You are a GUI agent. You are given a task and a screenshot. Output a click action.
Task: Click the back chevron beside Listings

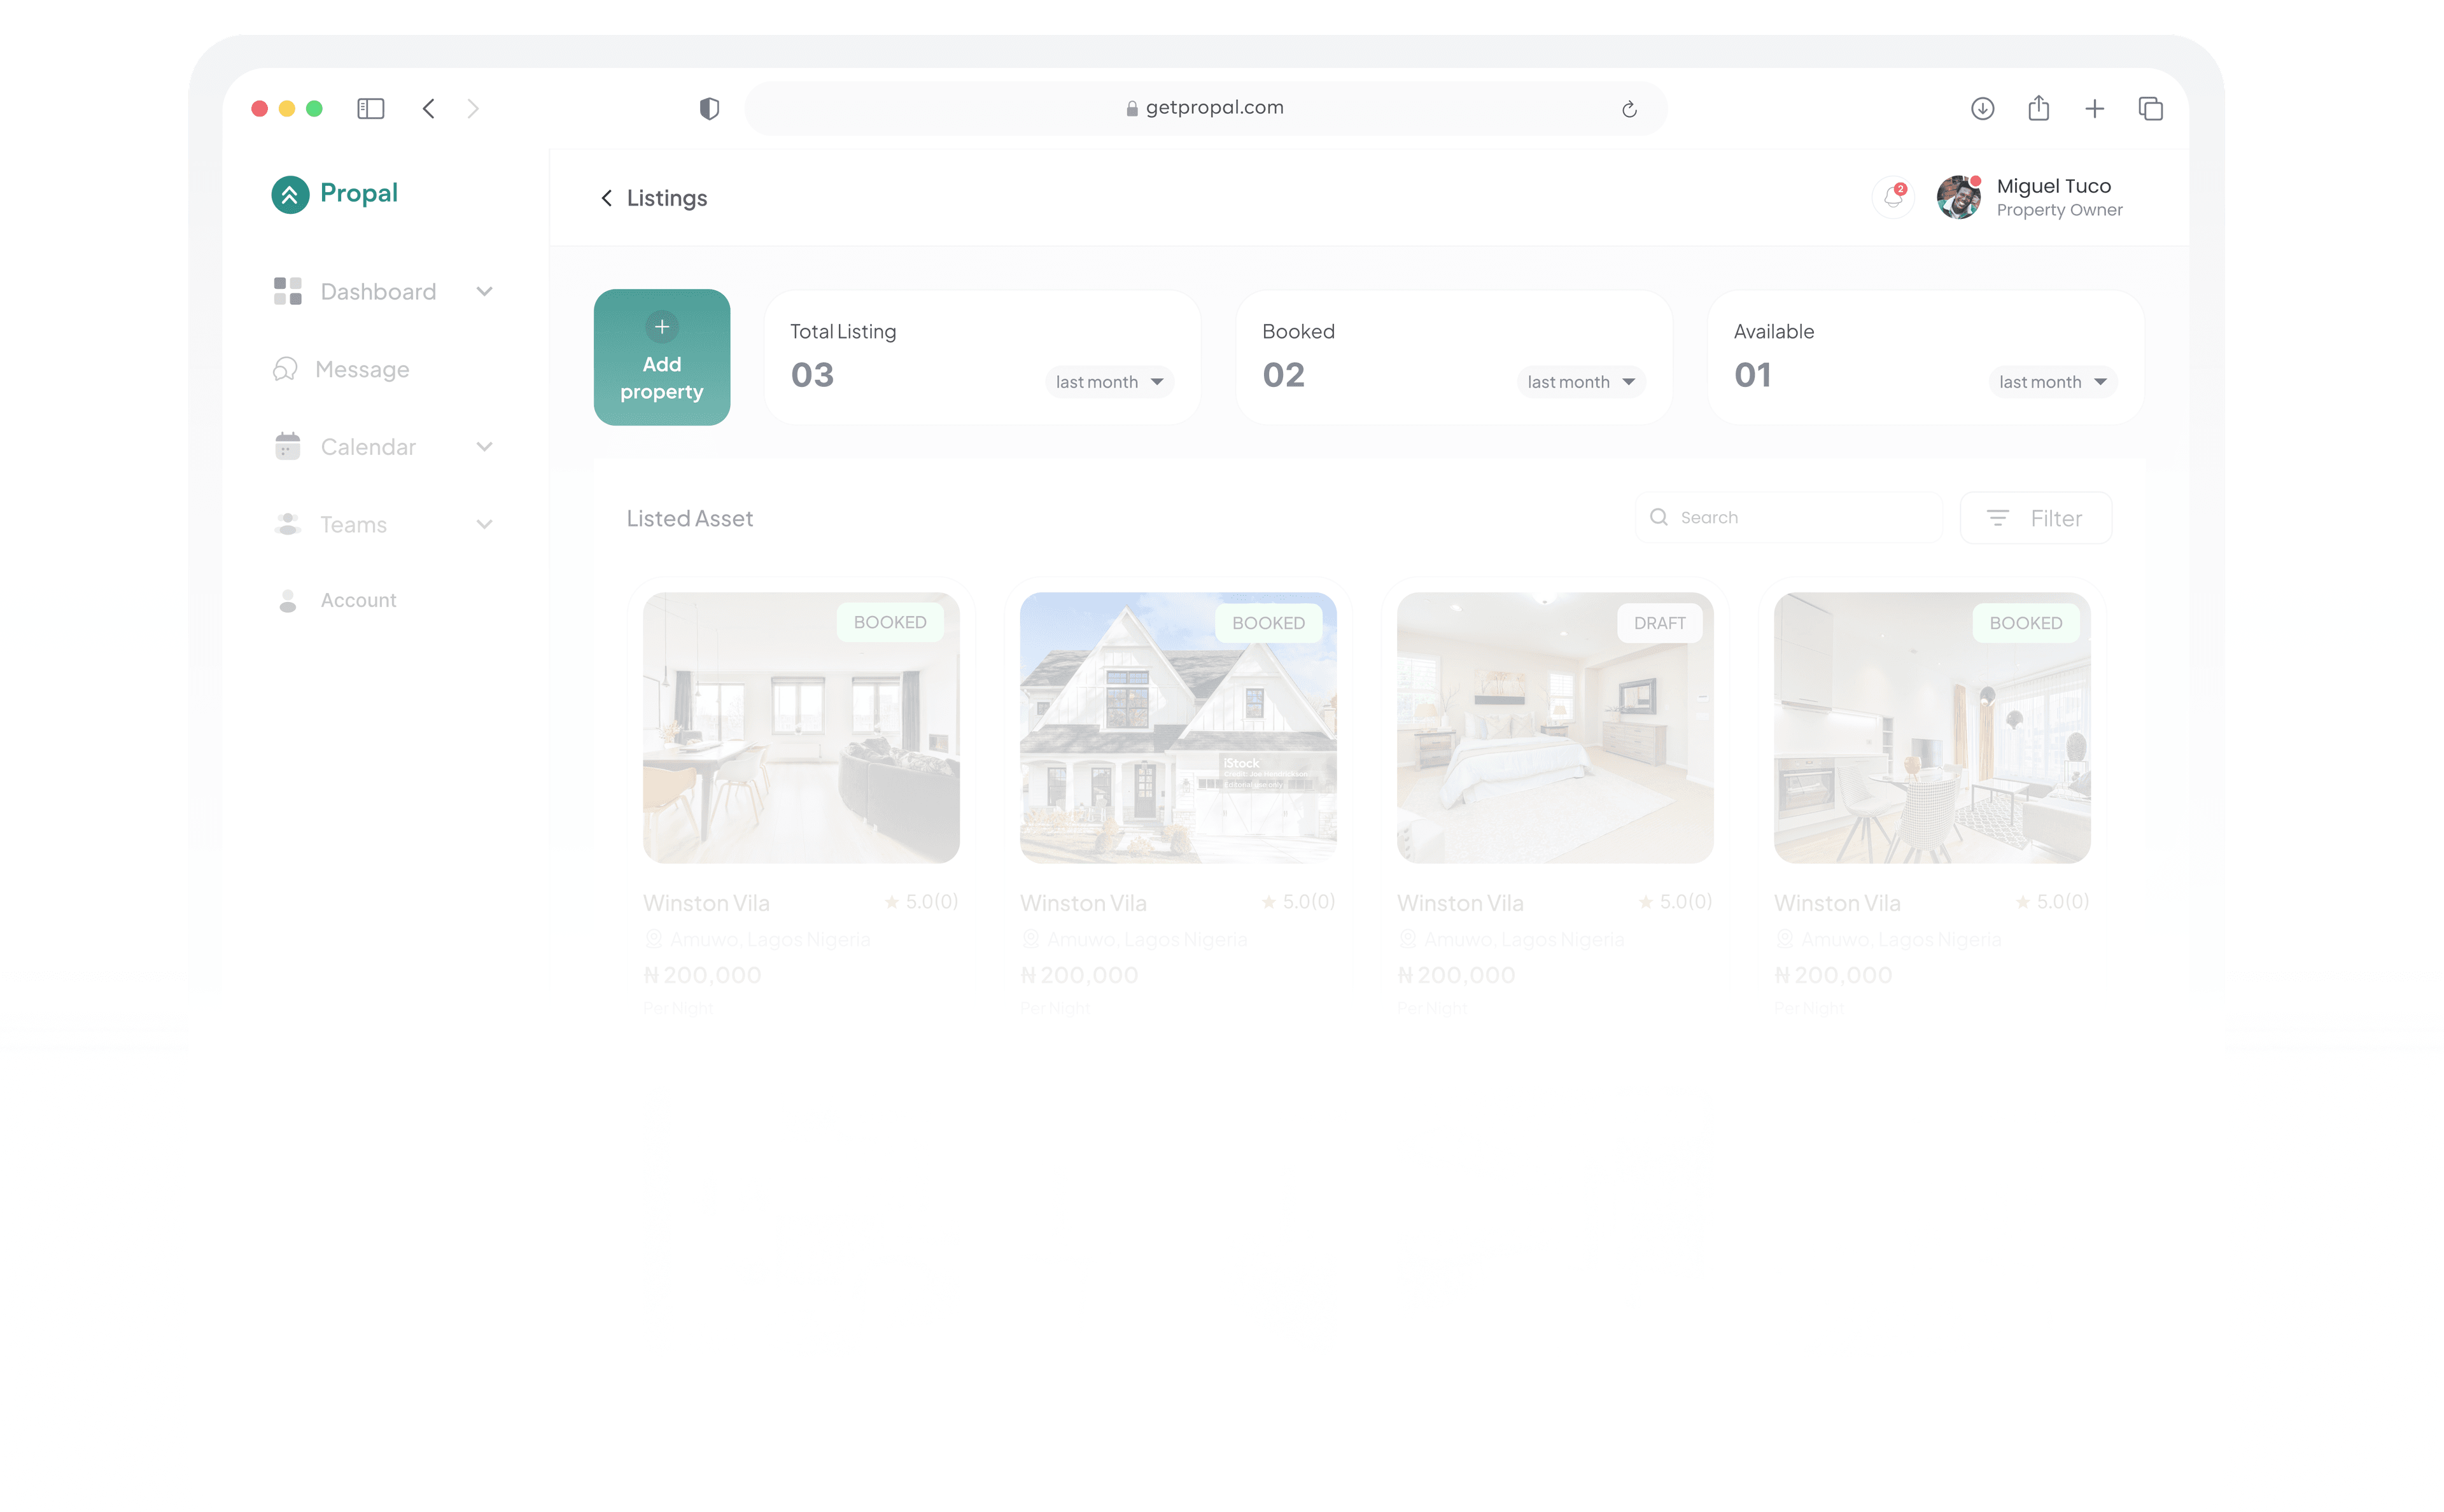(x=606, y=198)
